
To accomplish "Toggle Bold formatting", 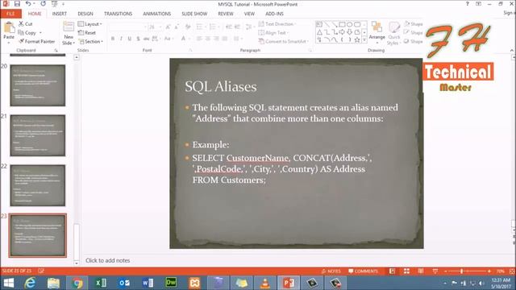I will [x=113, y=39].
